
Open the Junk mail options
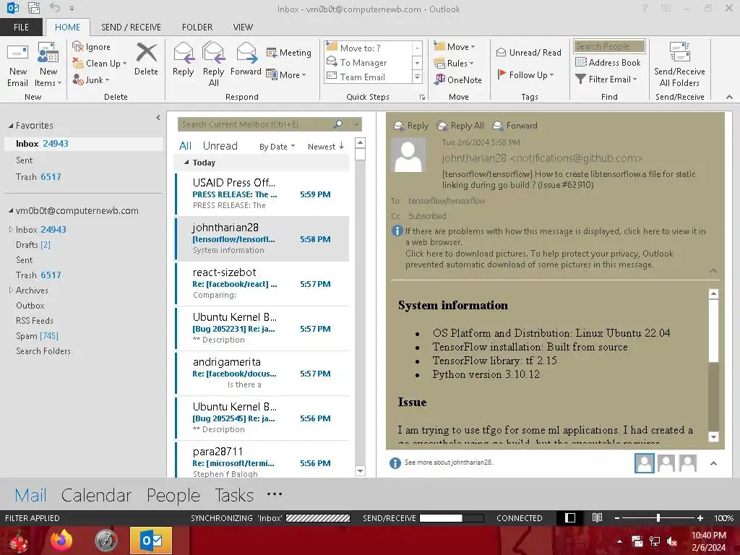pyautogui.click(x=91, y=79)
